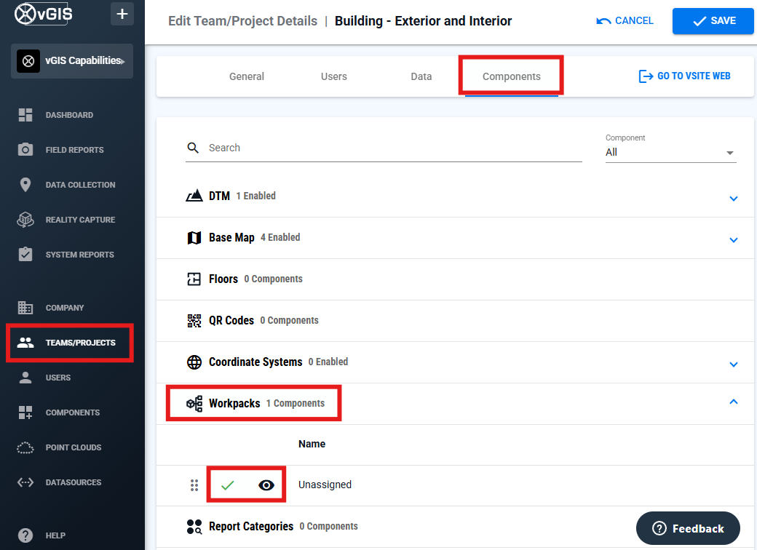Switch to the Users tab

[x=334, y=76]
